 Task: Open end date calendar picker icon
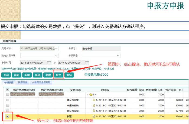87,63
